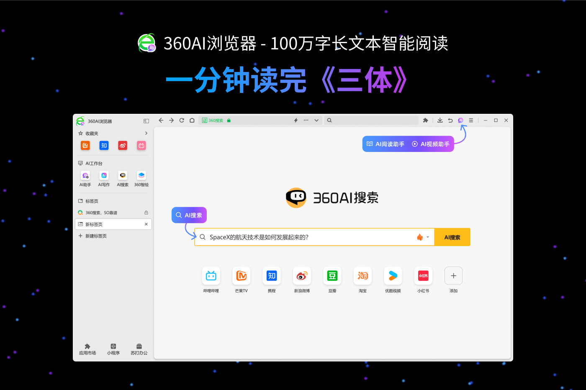Select the AI搜索 icon under AI工作台
The width and height of the screenshot is (586, 390).
pyautogui.click(x=122, y=175)
